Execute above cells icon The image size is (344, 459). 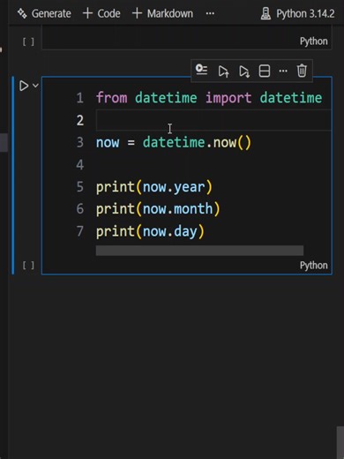223,71
